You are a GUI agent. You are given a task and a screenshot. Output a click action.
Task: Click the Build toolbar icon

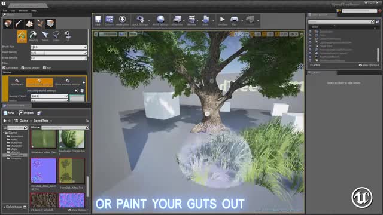point(205,20)
